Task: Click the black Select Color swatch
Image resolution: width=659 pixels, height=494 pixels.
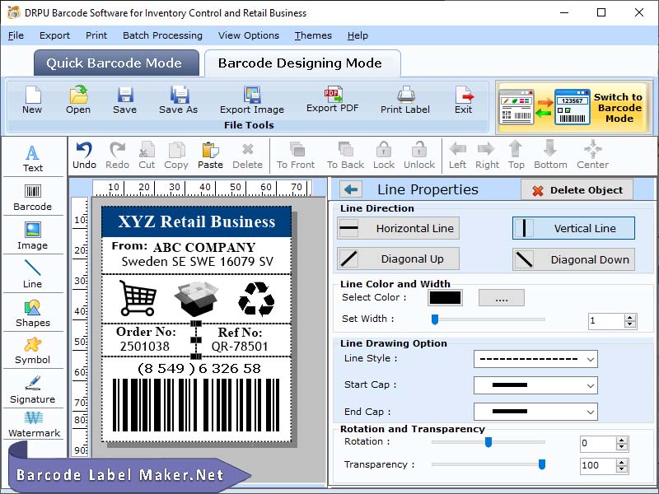Action: (x=445, y=298)
